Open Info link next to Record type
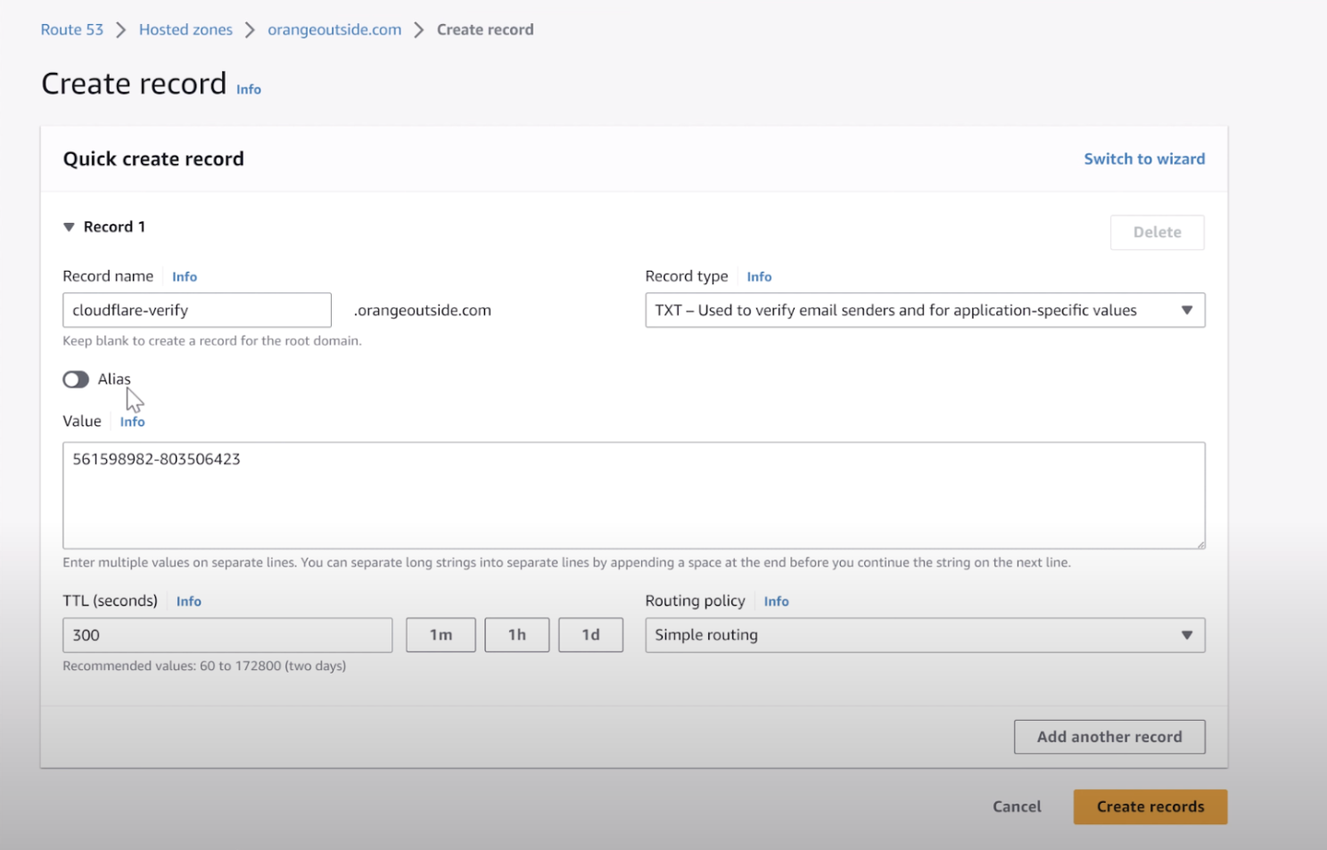Screen dimensions: 1327x850 (x=759, y=277)
